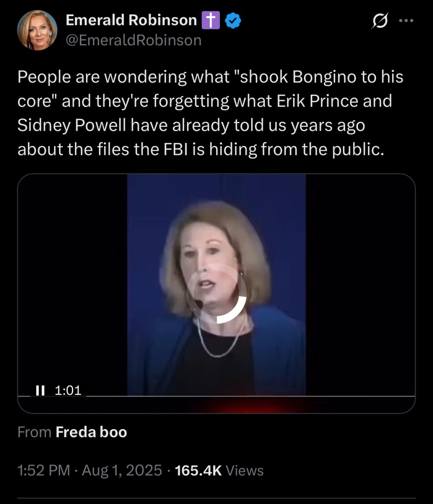The height and width of the screenshot is (504, 433).
Task: Click the @EmeraldRobinson handle
Action: click(x=134, y=41)
